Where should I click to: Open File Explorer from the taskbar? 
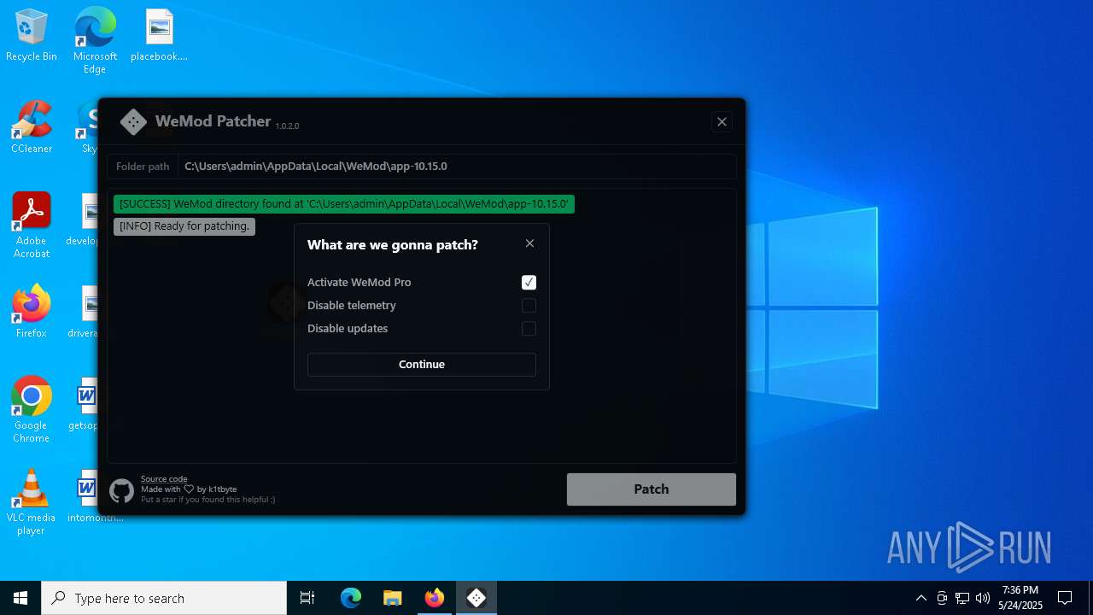coord(392,598)
